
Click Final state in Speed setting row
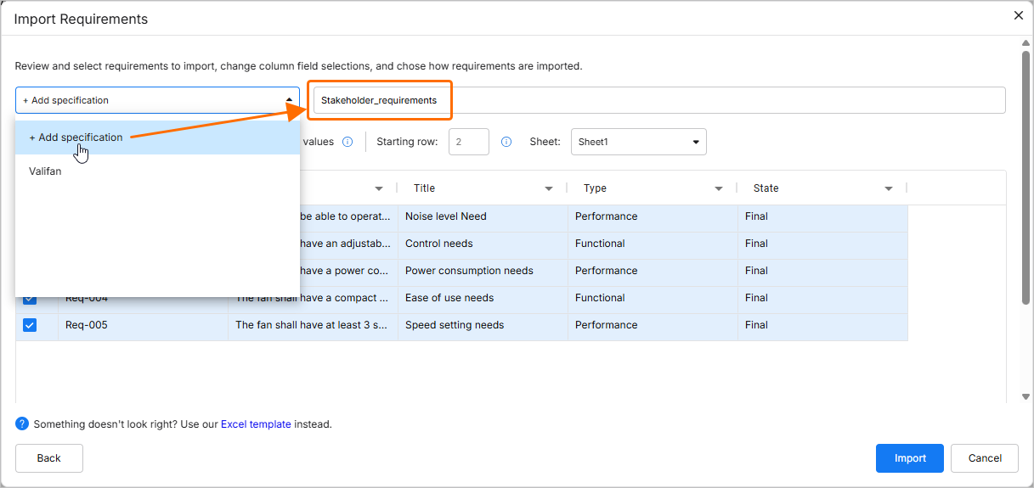point(822,325)
